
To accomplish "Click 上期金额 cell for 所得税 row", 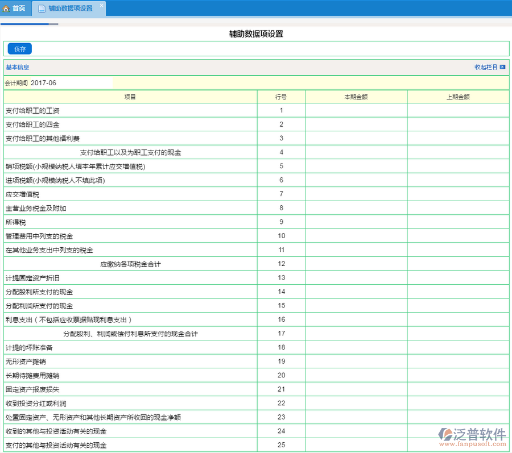I will coord(458,222).
